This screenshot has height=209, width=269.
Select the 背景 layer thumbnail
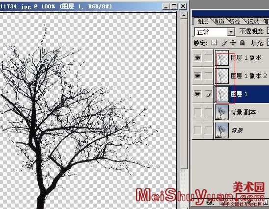[x=222, y=131]
